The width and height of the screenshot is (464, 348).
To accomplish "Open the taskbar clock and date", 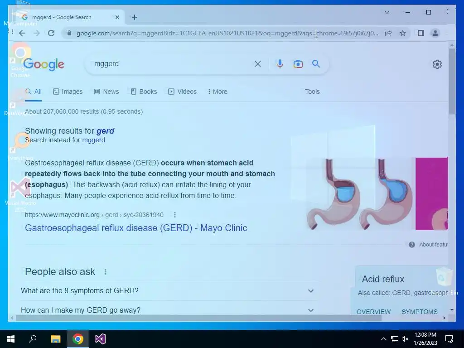I will coord(425,339).
